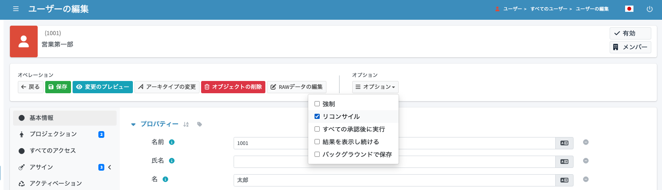Click the 名 input field containing 太郎
Image resolution: width=662 pixels, height=190 pixels.
(x=394, y=180)
